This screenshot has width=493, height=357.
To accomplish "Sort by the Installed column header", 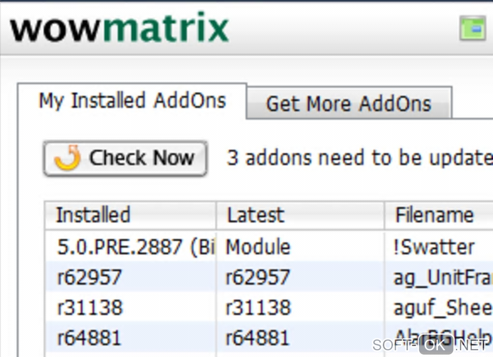I will click(130, 215).
